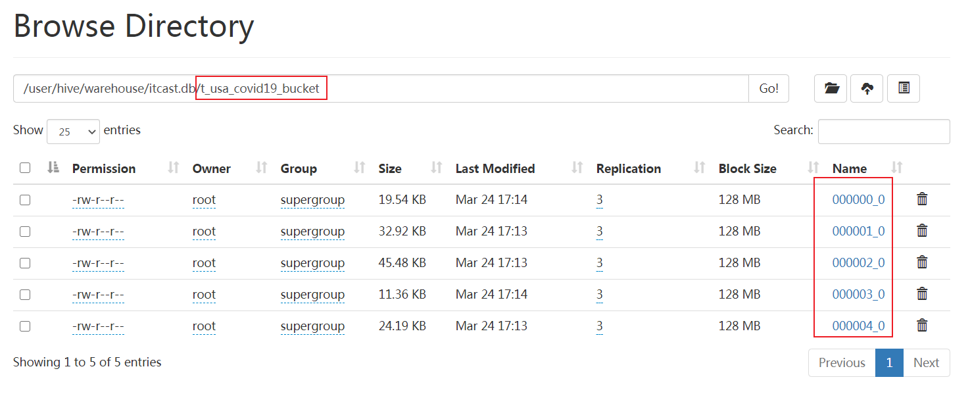
Task: Delete file 000003_0 with trash icon
Action: click(x=922, y=293)
